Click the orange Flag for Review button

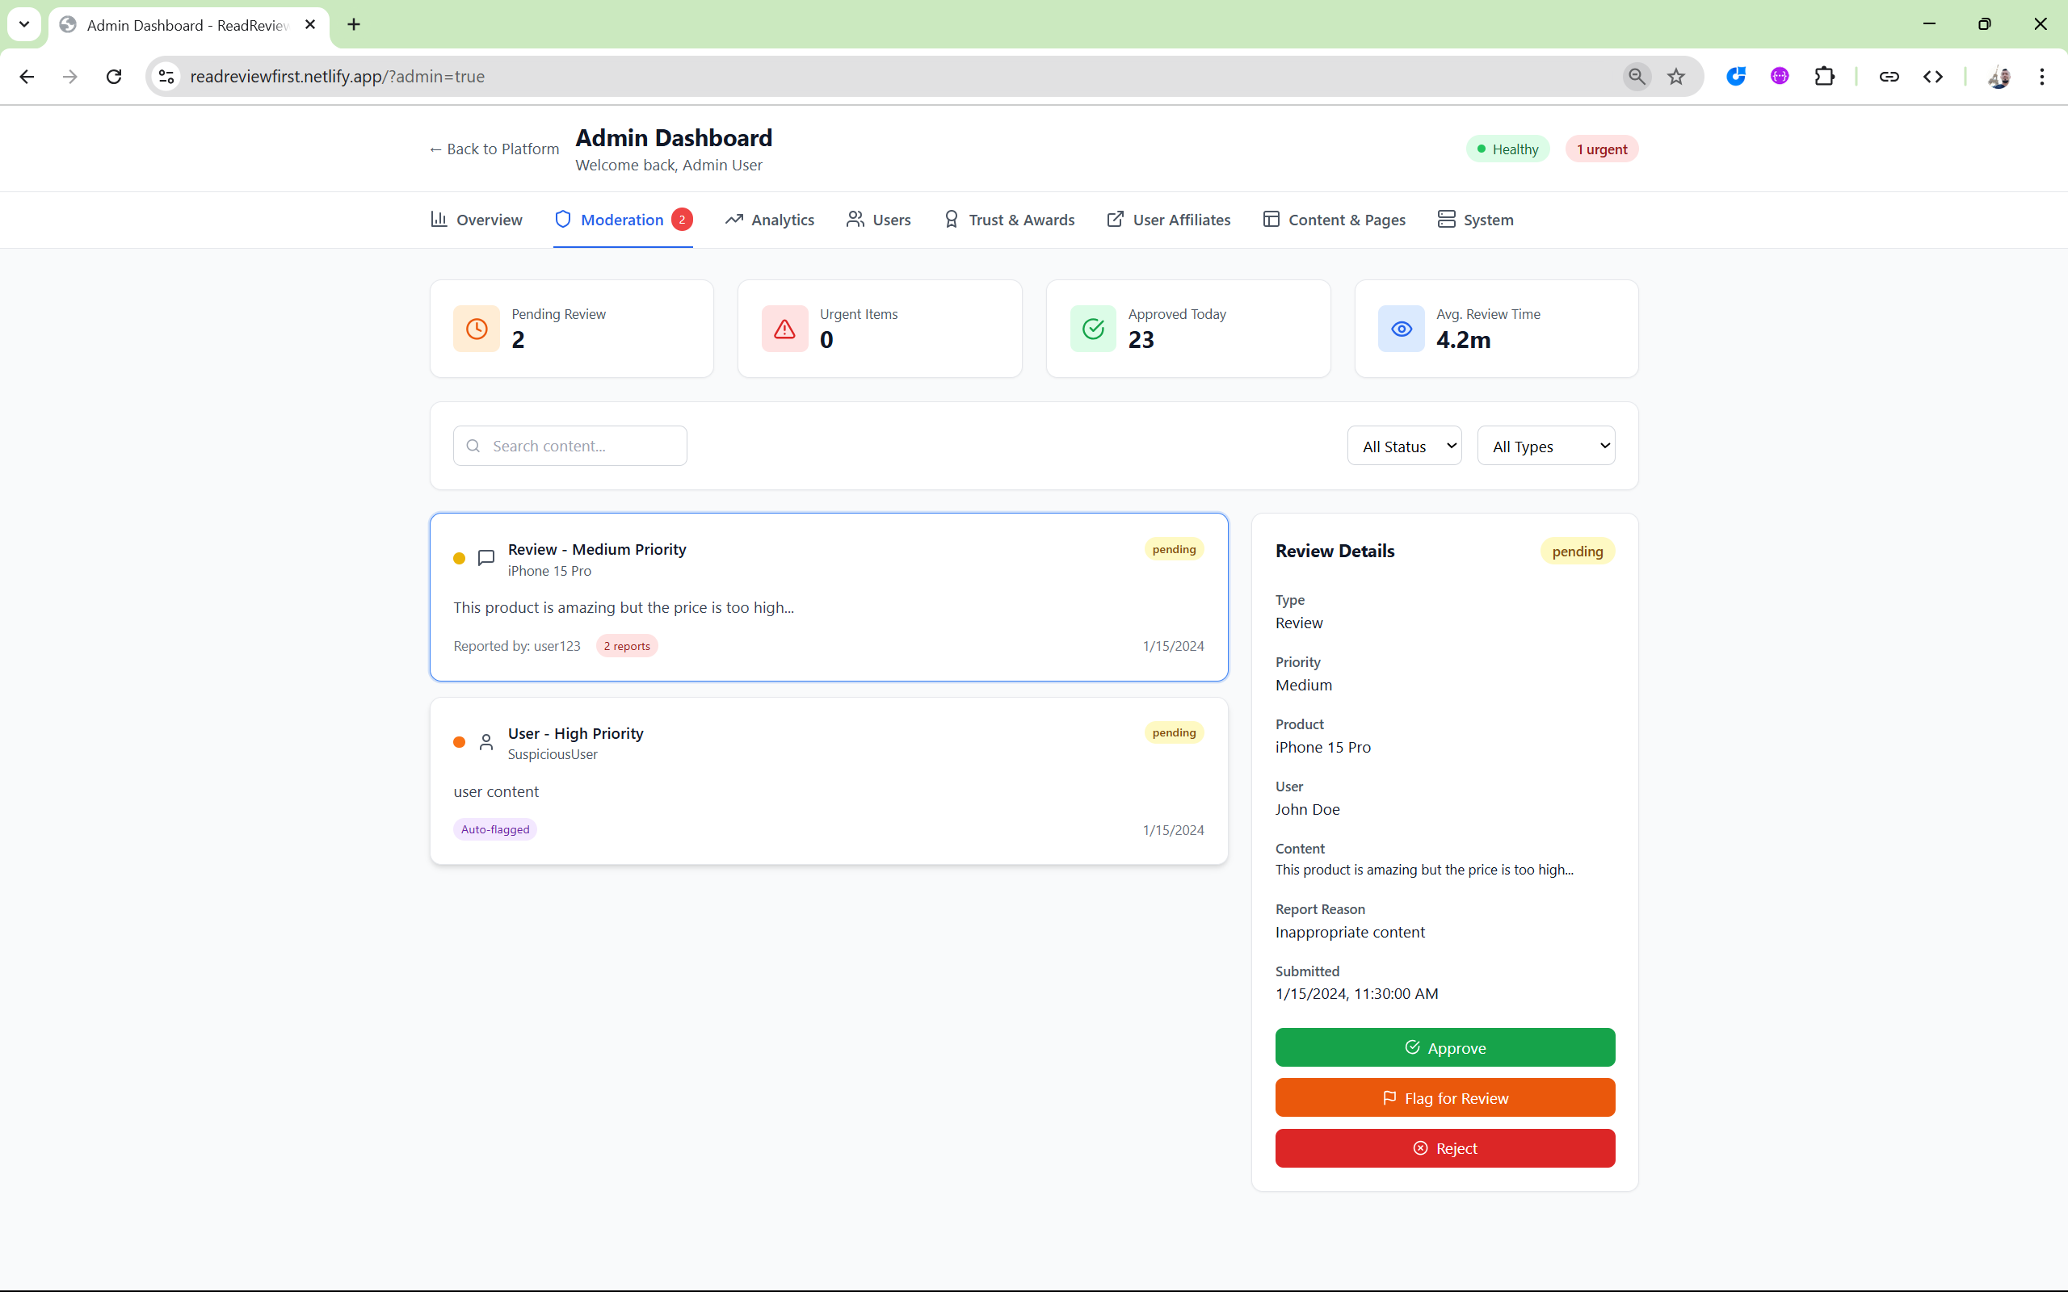click(1444, 1098)
